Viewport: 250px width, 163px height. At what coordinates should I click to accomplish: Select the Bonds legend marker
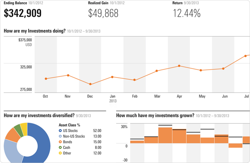(60, 142)
